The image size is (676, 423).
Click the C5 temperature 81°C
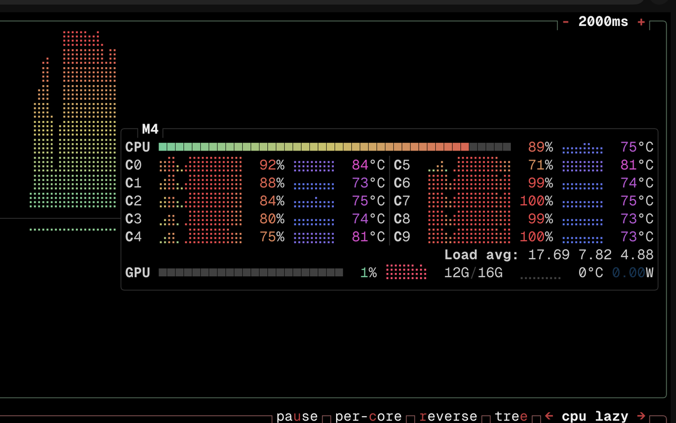pos(637,165)
